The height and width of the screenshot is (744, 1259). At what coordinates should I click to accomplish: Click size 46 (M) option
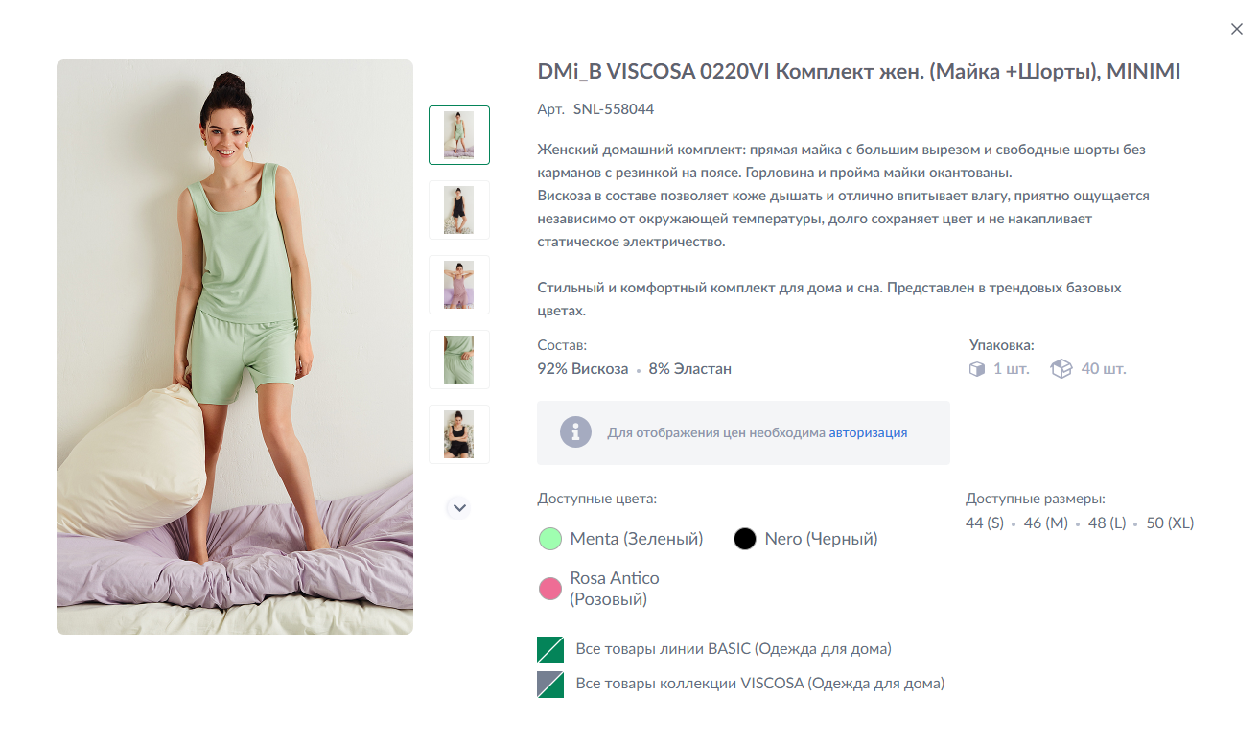pyautogui.click(x=1046, y=523)
